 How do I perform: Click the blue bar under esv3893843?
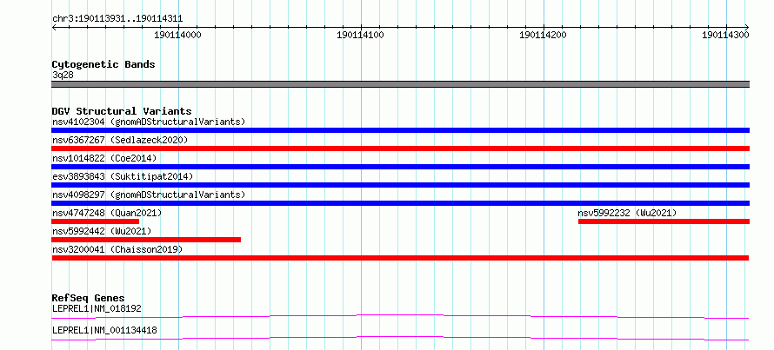(x=400, y=185)
